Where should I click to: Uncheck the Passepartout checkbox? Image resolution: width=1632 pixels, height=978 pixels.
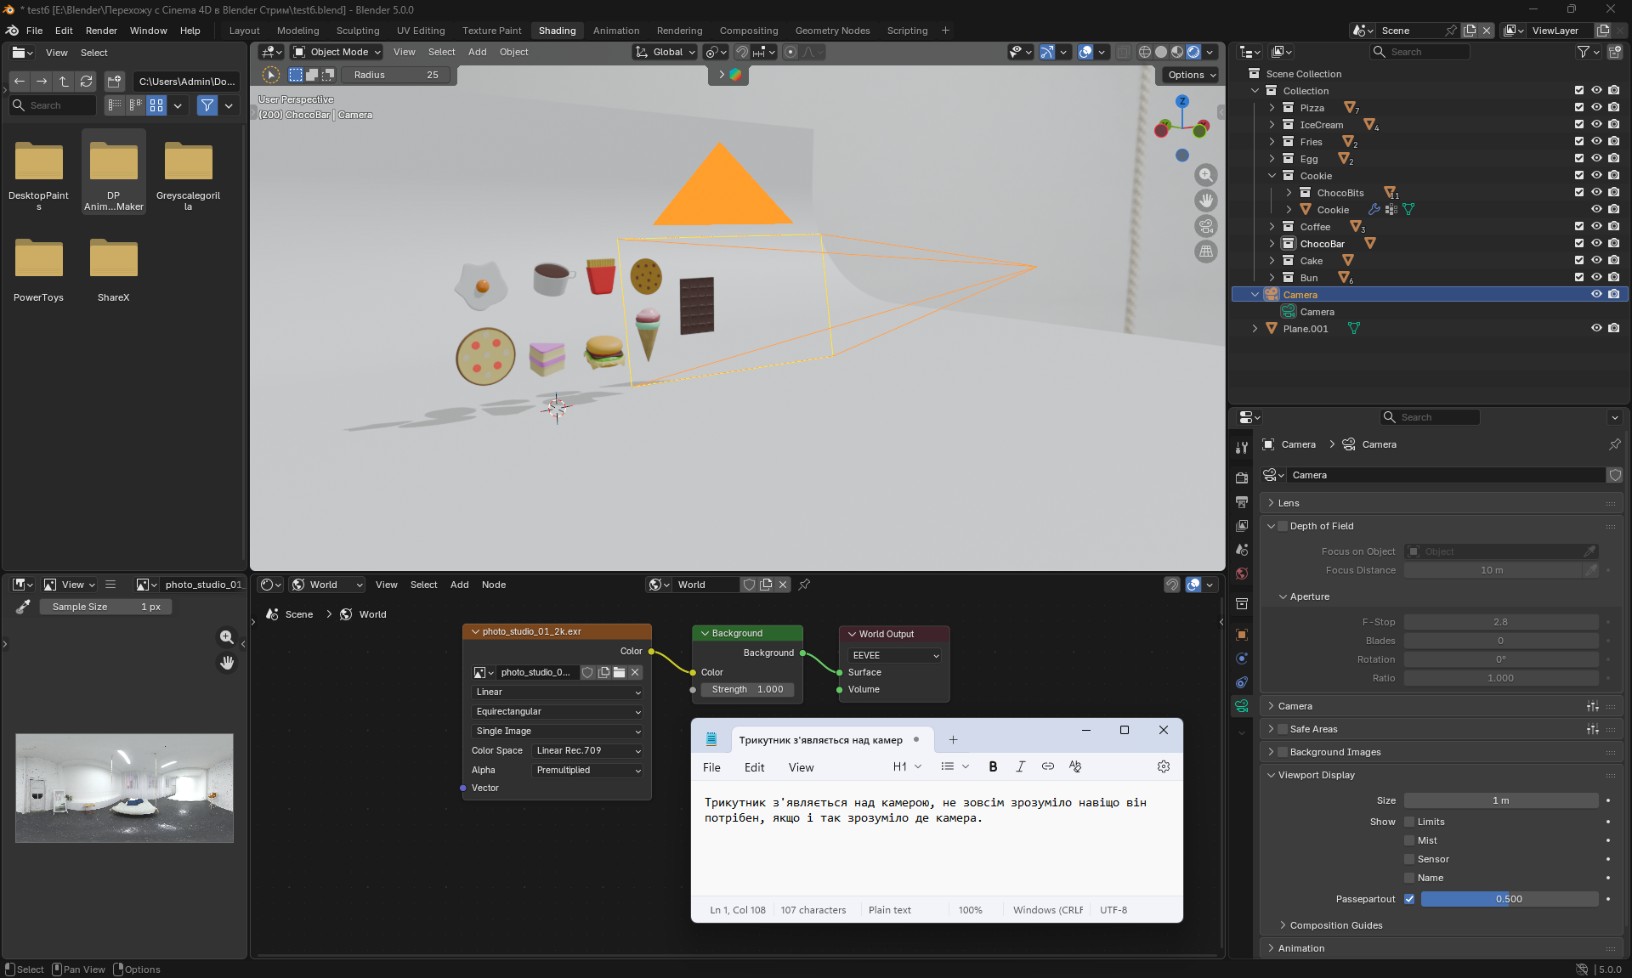point(1409,899)
